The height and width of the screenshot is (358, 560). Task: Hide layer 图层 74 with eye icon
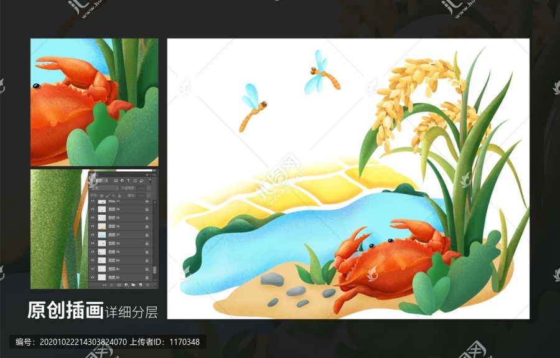(93, 209)
